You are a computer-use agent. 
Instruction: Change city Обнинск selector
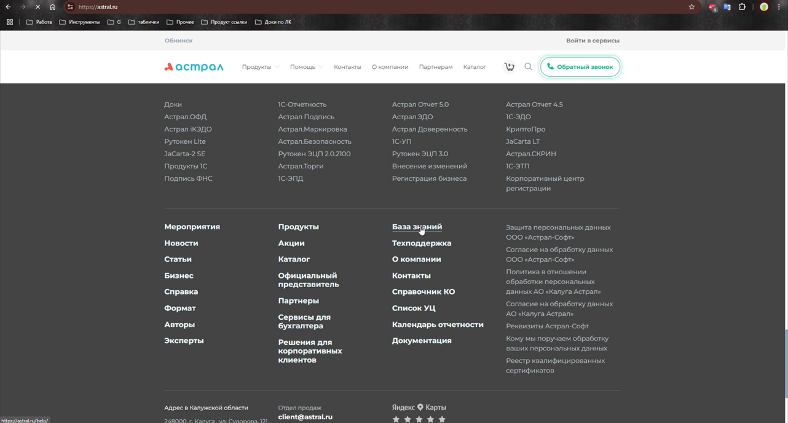pos(178,41)
